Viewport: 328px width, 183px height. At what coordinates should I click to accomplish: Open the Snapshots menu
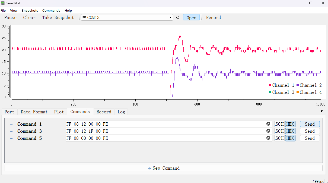click(x=30, y=11)
